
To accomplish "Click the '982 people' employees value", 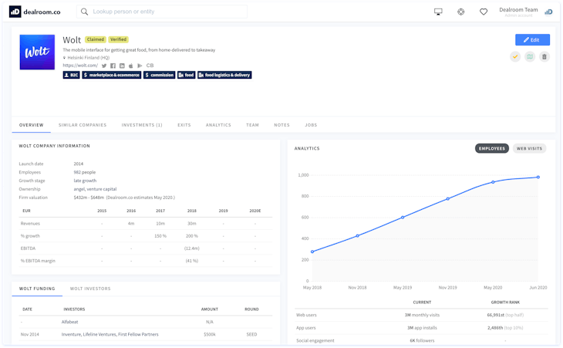I will (x=85, y=172).
